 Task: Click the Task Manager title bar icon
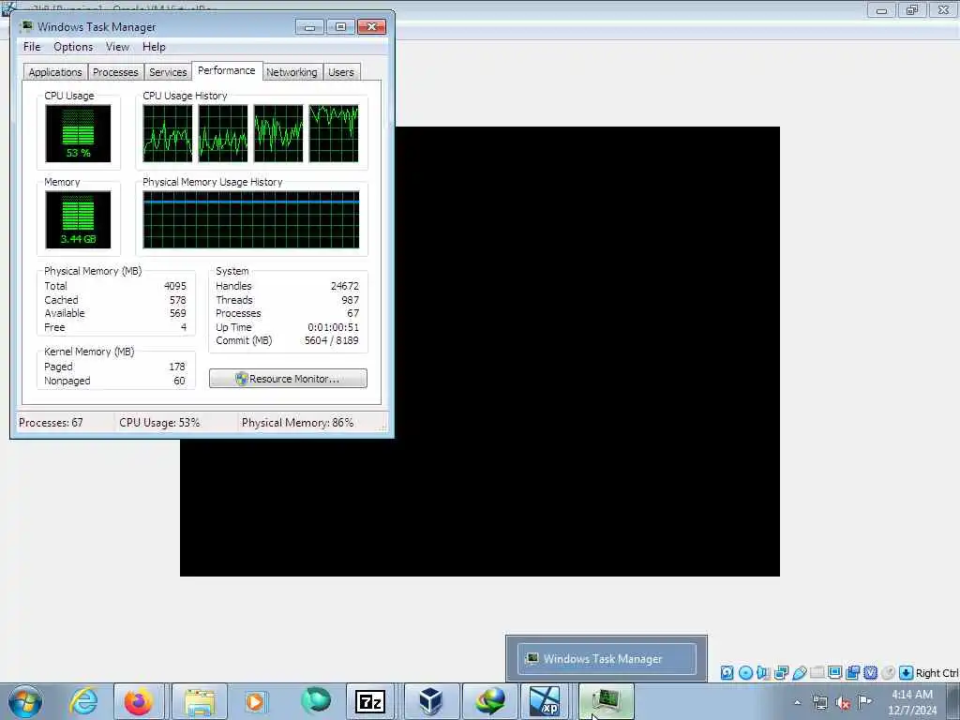pyautogui.click(x=26, y=26)
